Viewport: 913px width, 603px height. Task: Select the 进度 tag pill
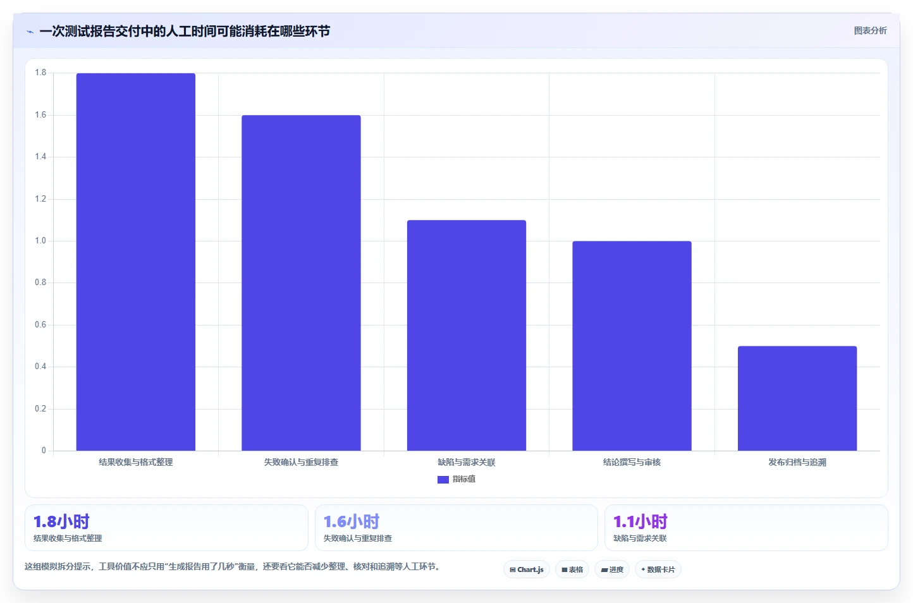[x=612, y=569]
